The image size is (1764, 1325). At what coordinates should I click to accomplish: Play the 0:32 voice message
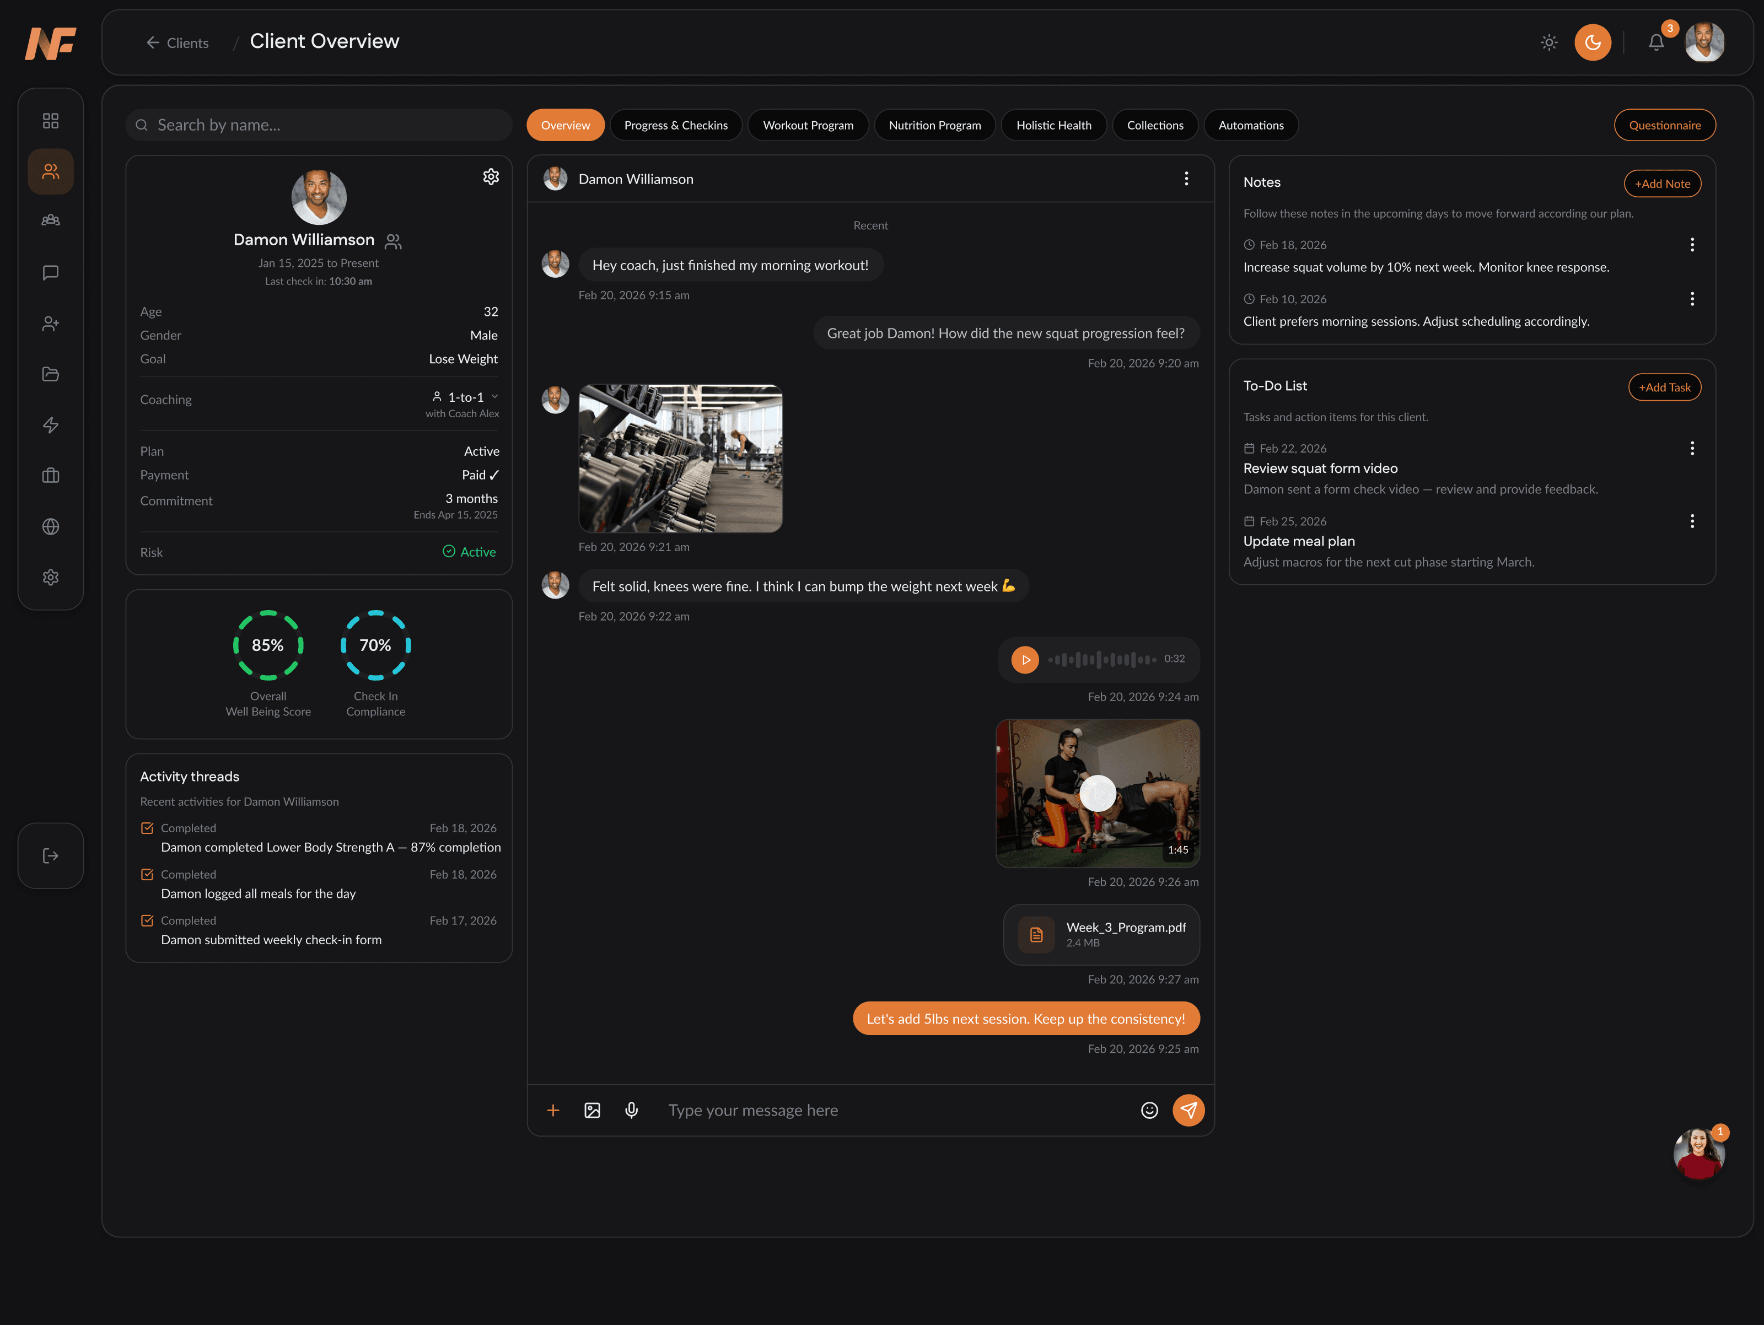coord(1025,659)
